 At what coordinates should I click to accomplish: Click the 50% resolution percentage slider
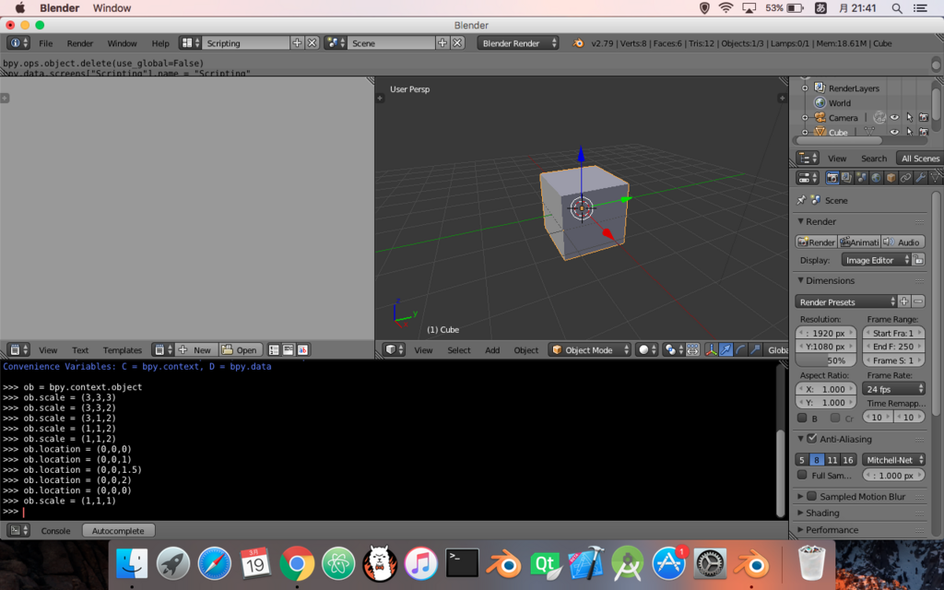point(825,360)
